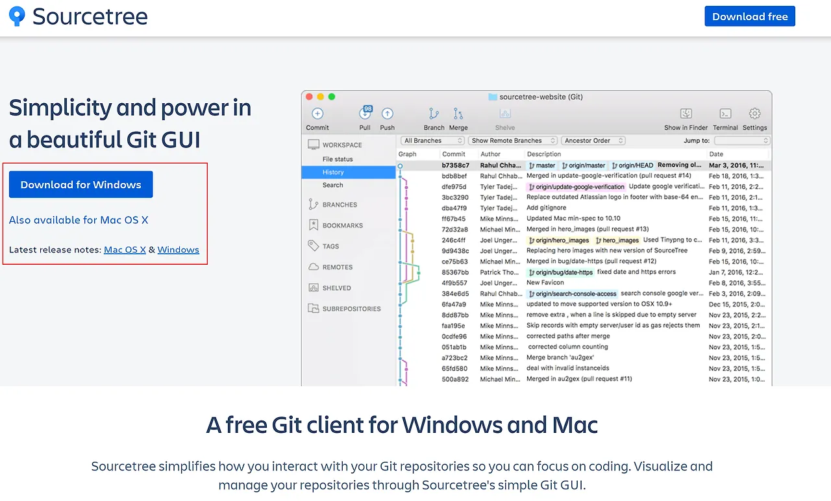Screen dimensions: 831x501
Task: Open the Ancestor Order dropdown
Action: [x=593, y=140]
